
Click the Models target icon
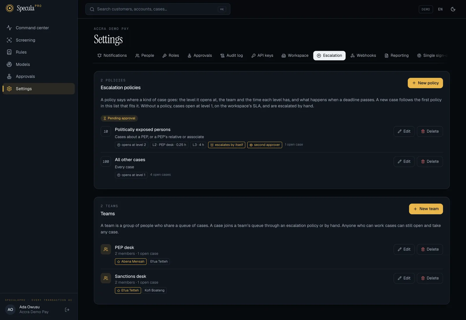click(9, 64)
